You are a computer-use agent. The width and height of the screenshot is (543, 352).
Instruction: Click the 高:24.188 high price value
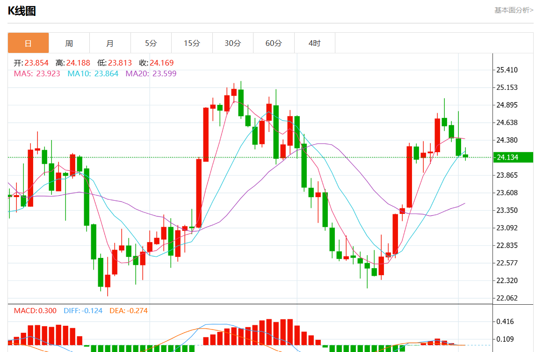[72, 63]
